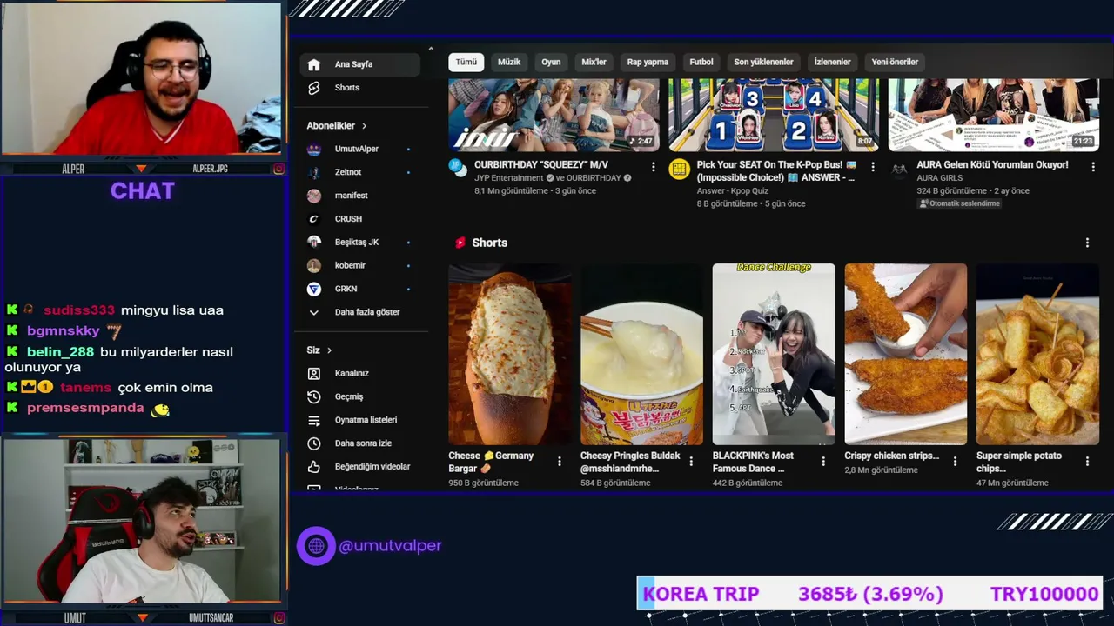Open AURA Gelen Kötü Yorumları Okuyor title

[992, 165]
